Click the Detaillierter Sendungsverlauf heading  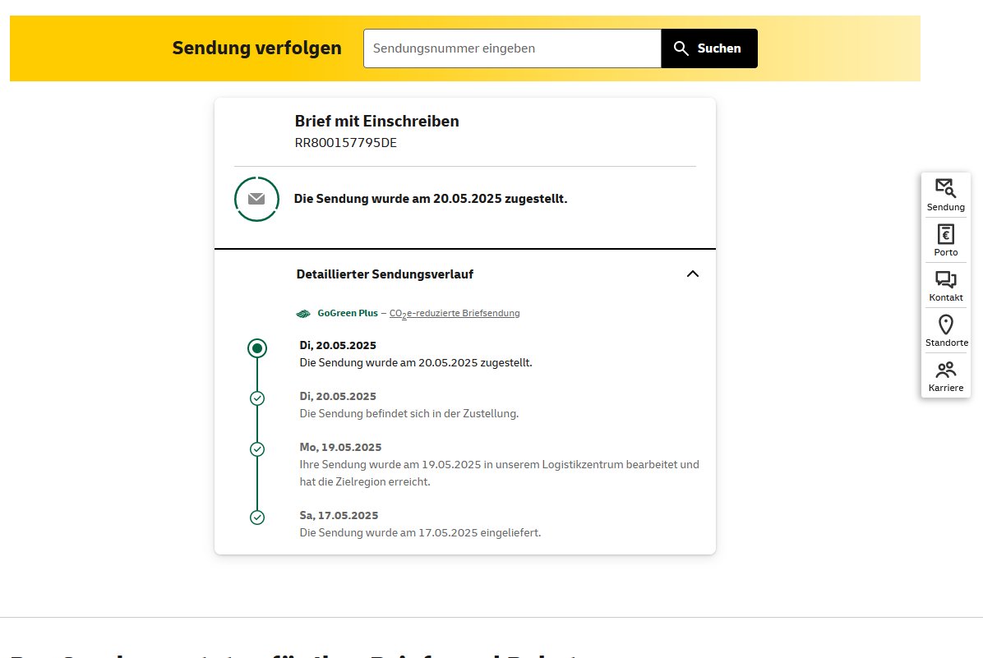point(385,274)
